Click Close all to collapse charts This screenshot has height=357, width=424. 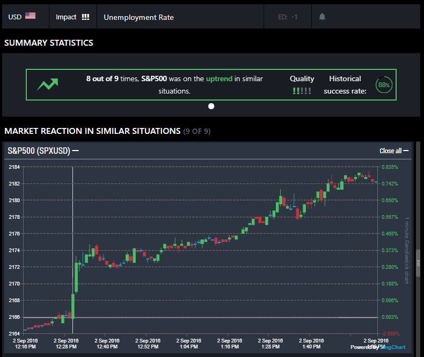394,151
